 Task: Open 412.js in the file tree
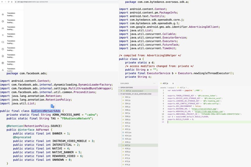[127, 158]
